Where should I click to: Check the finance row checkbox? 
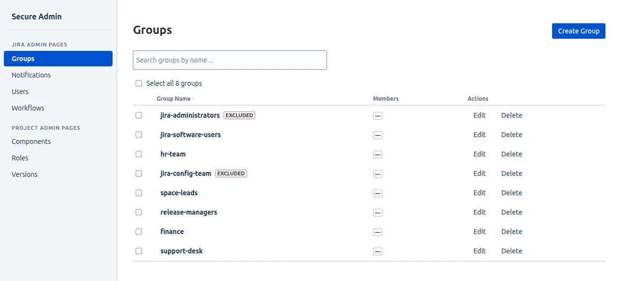139,232
